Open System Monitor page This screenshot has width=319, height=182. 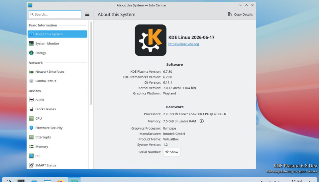[57, 43]
